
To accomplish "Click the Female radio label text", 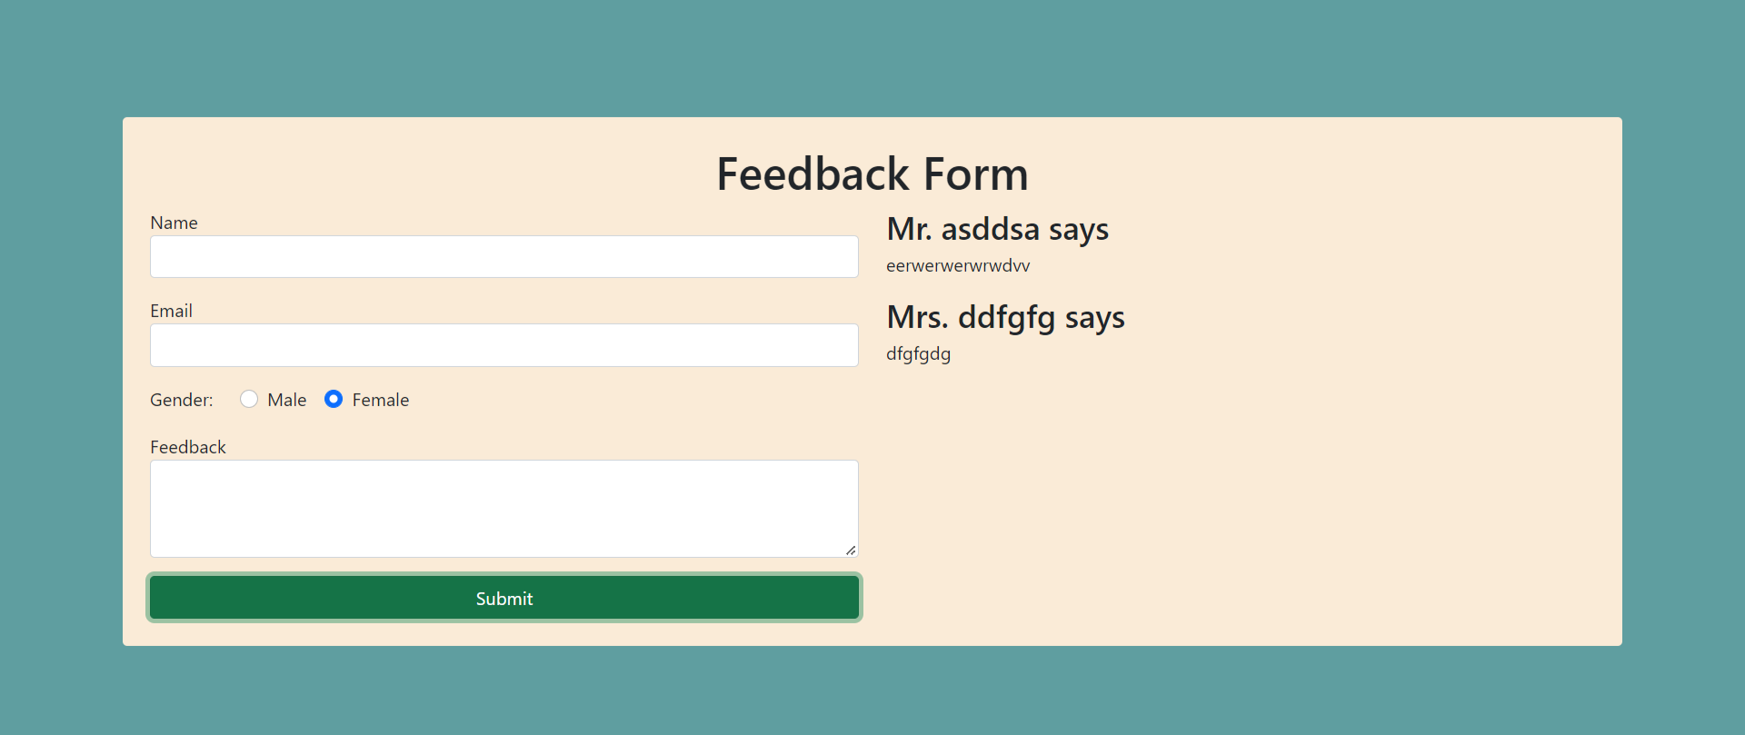I will pyautogui.click(x=381, y=399).
